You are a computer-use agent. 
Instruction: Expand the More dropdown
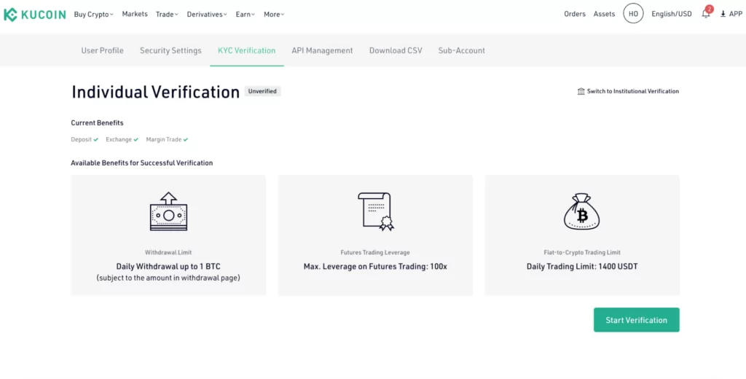pyautogui.click(x=274, y=15)
